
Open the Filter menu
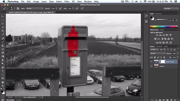pos(67,1)
